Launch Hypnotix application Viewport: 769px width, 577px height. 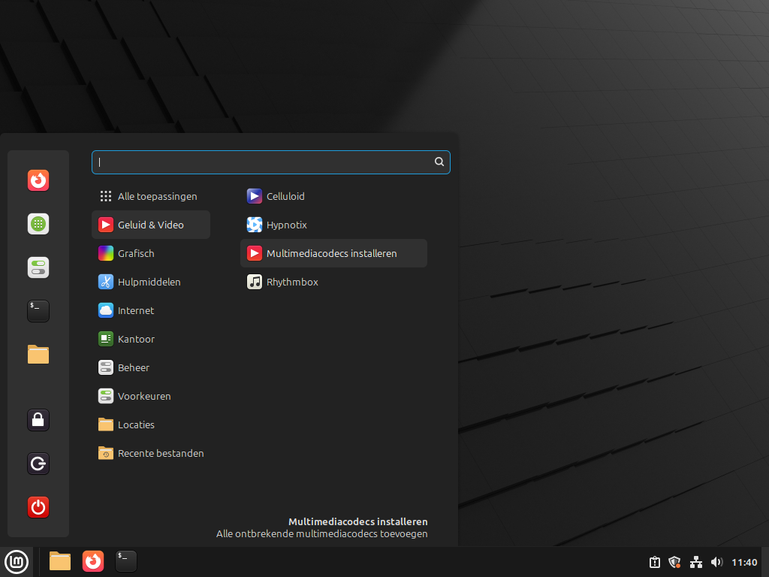click(333, 225)
